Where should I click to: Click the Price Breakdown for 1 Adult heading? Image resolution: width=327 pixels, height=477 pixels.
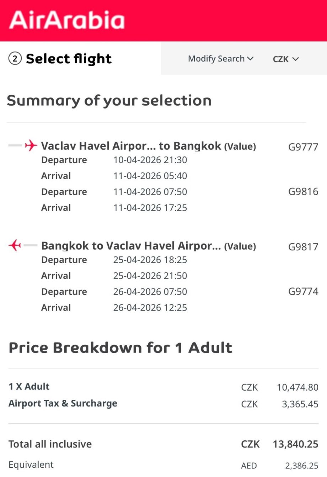point(120,348)
